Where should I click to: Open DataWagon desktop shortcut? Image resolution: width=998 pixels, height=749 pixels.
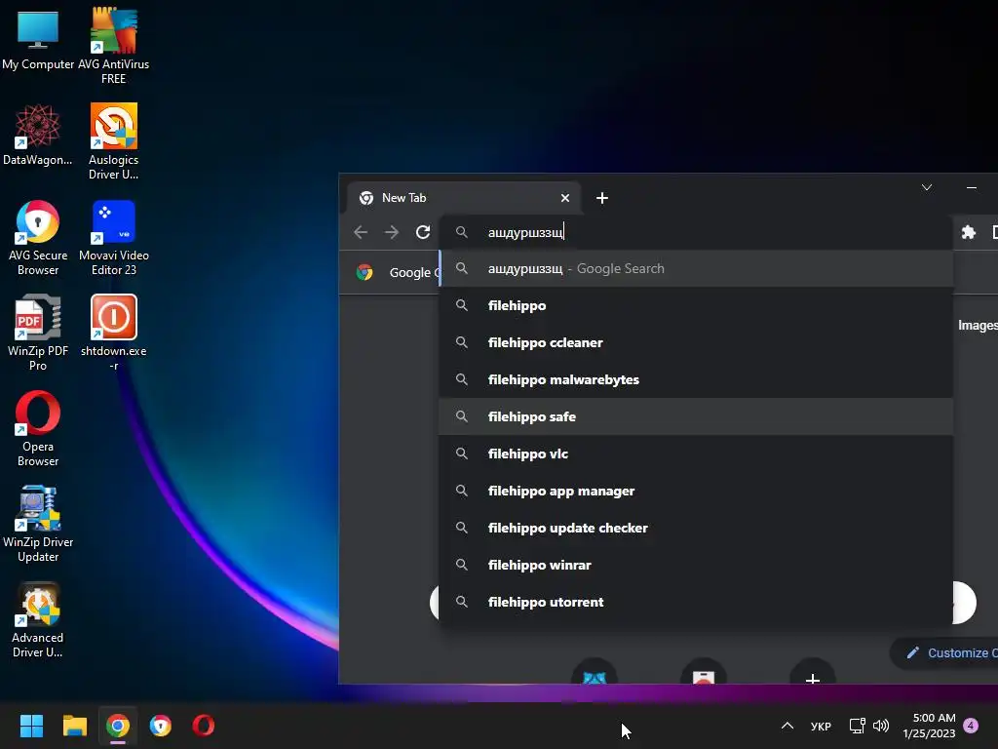click(38, 135)
